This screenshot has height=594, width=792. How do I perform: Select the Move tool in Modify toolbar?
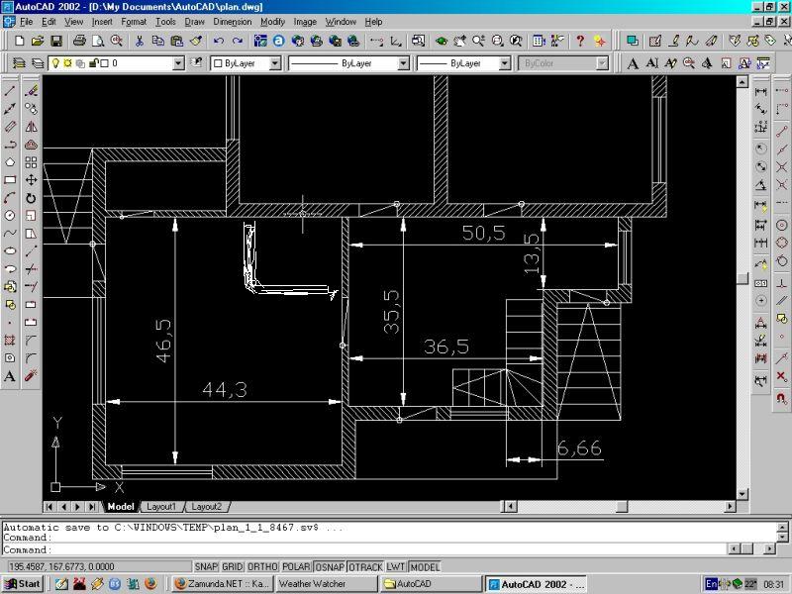[31, 180]
